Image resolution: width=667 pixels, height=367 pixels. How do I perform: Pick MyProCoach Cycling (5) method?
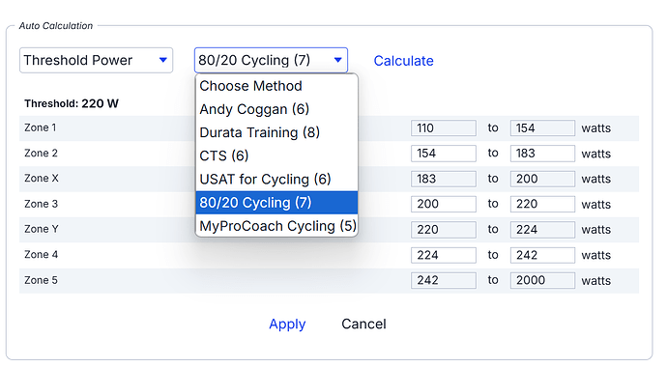pyautogui.click(x=276, y=226)
